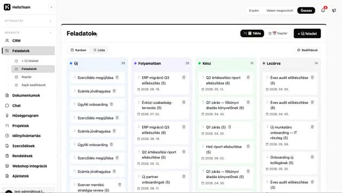Open CRM in the sidebar
This screenshot has height=193, width=342.
coord(28,41)
